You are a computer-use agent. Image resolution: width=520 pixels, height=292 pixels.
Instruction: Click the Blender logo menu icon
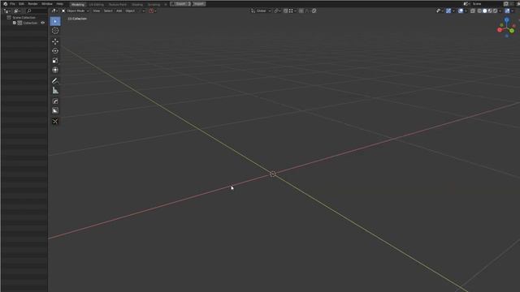click(x=6, y=4)
